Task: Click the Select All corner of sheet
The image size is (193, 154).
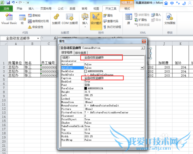Action: click(4, 44)
